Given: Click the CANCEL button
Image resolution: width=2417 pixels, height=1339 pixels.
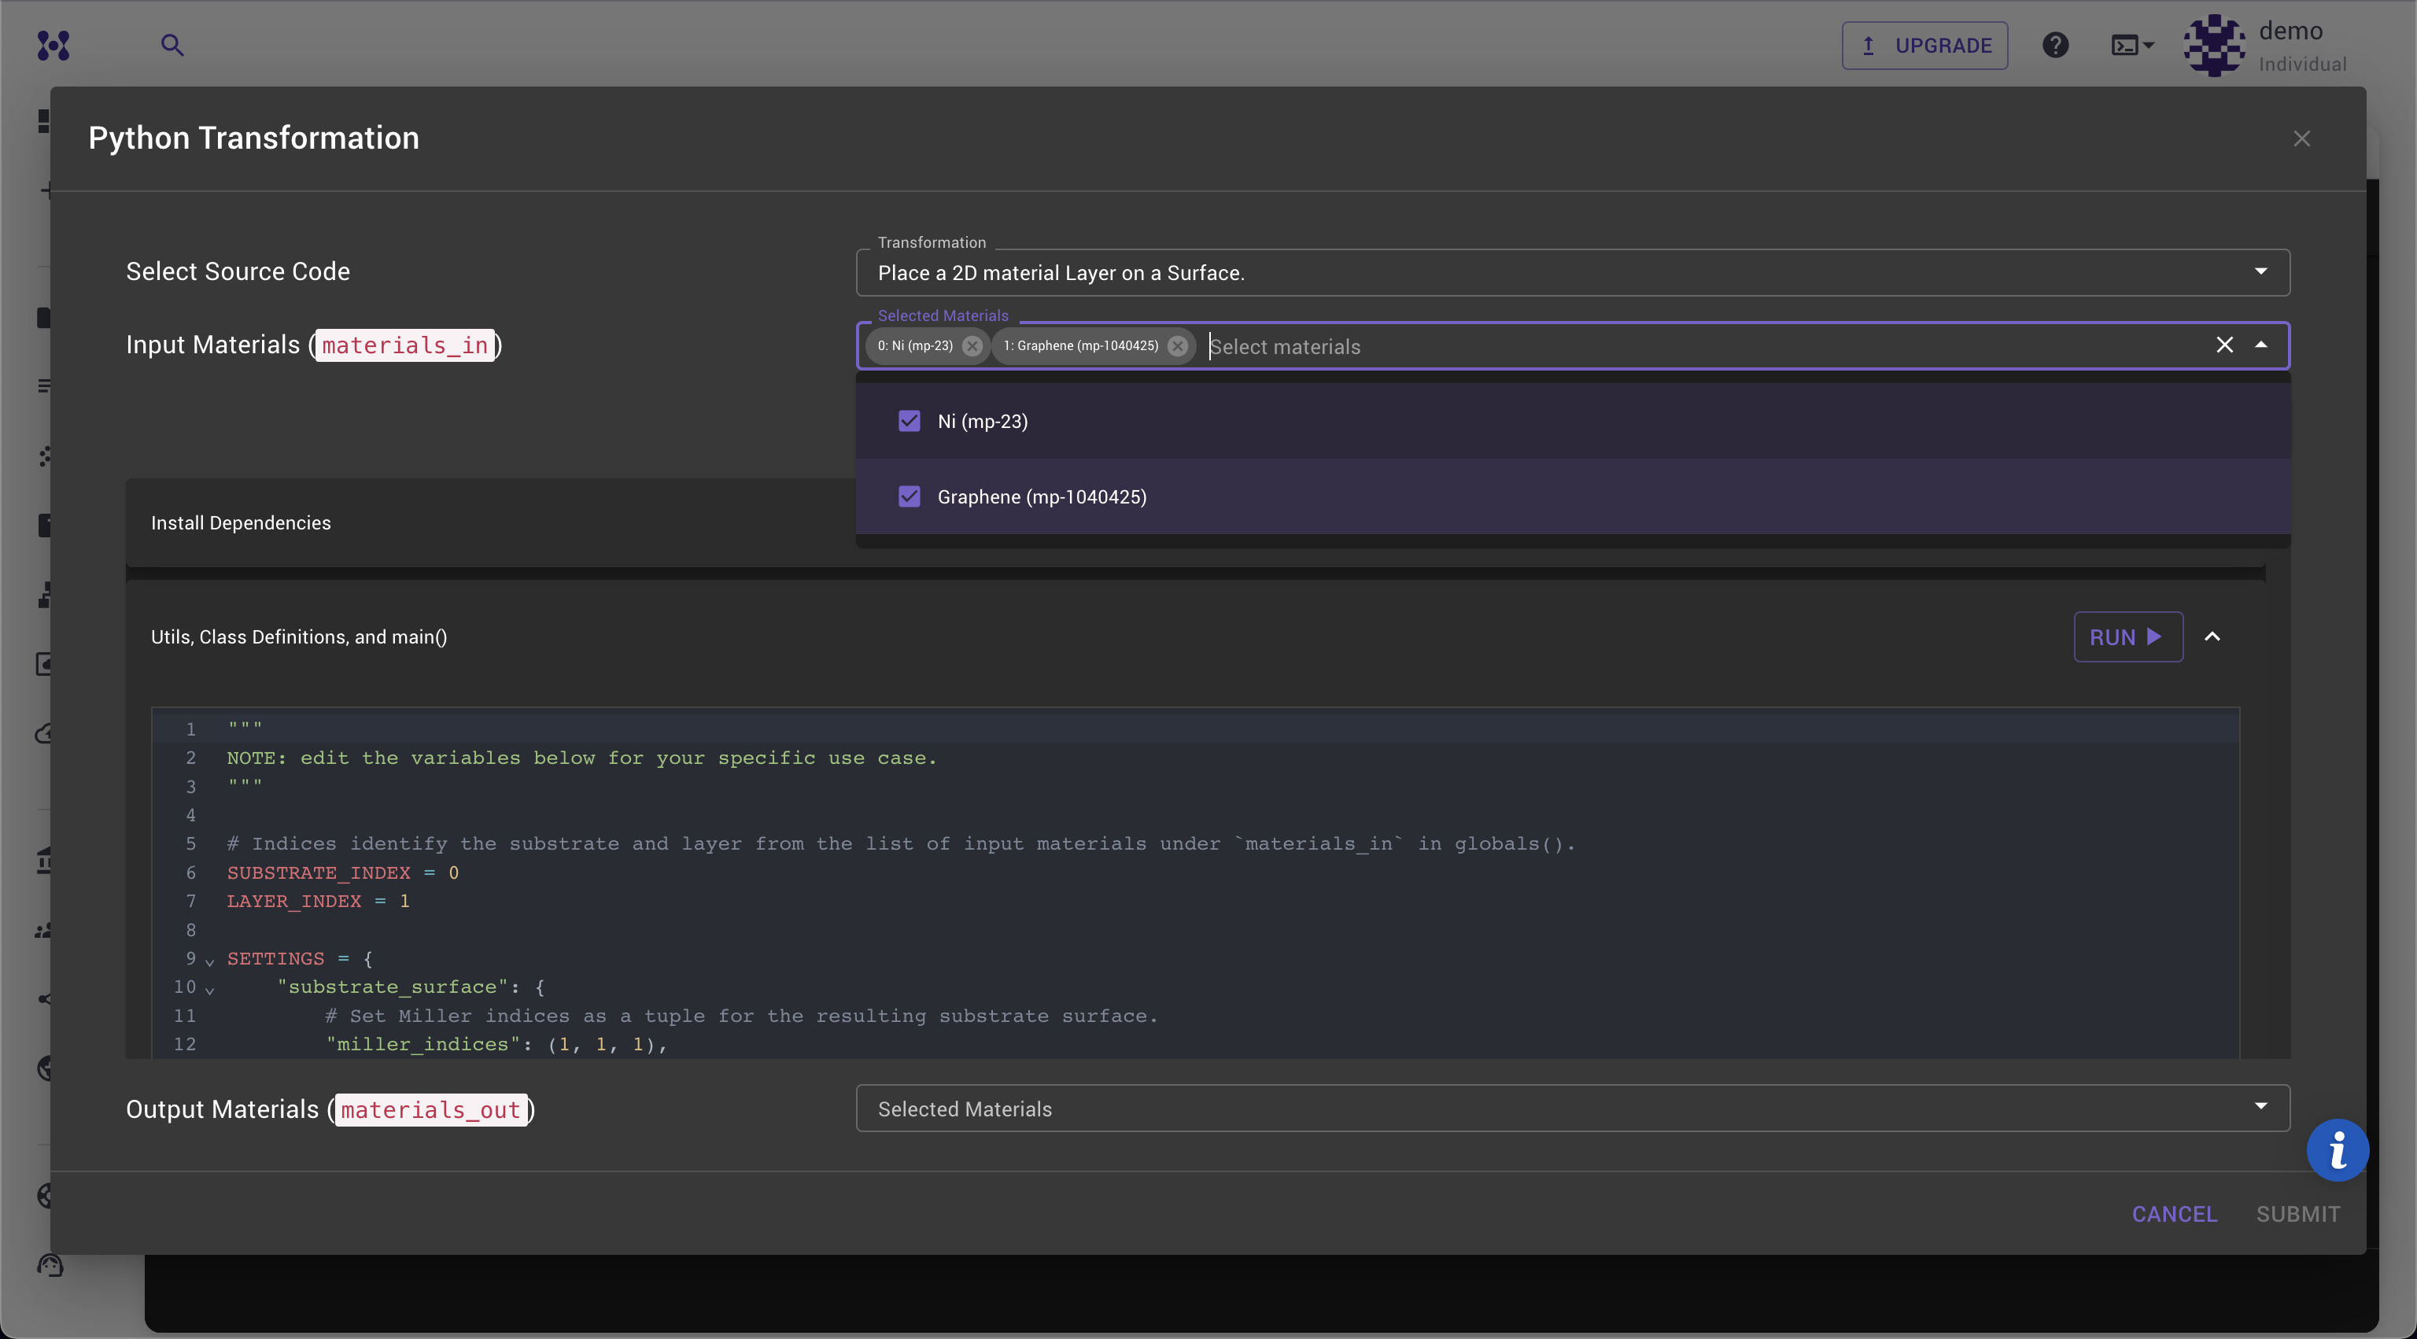Looking at the screenshot, I should point(2174,1214).
